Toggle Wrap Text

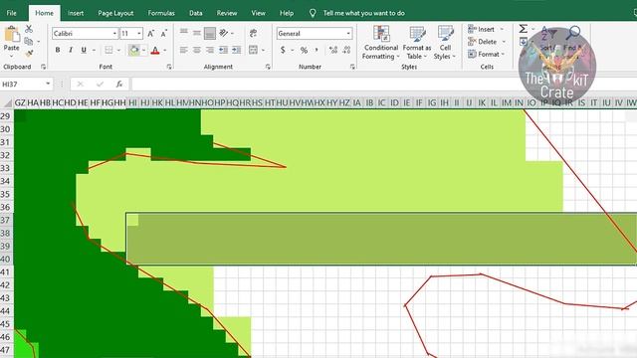[254, 33]
